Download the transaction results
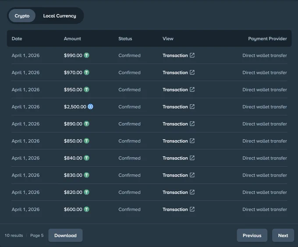The height and width of the screenshot is (247, 298). (65, 236)
